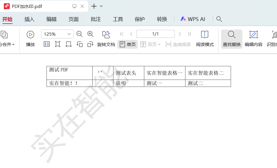277x168 pixels.
Task: Open Rotate Document (旋转文档) tool
Action: tap(106, 39)
